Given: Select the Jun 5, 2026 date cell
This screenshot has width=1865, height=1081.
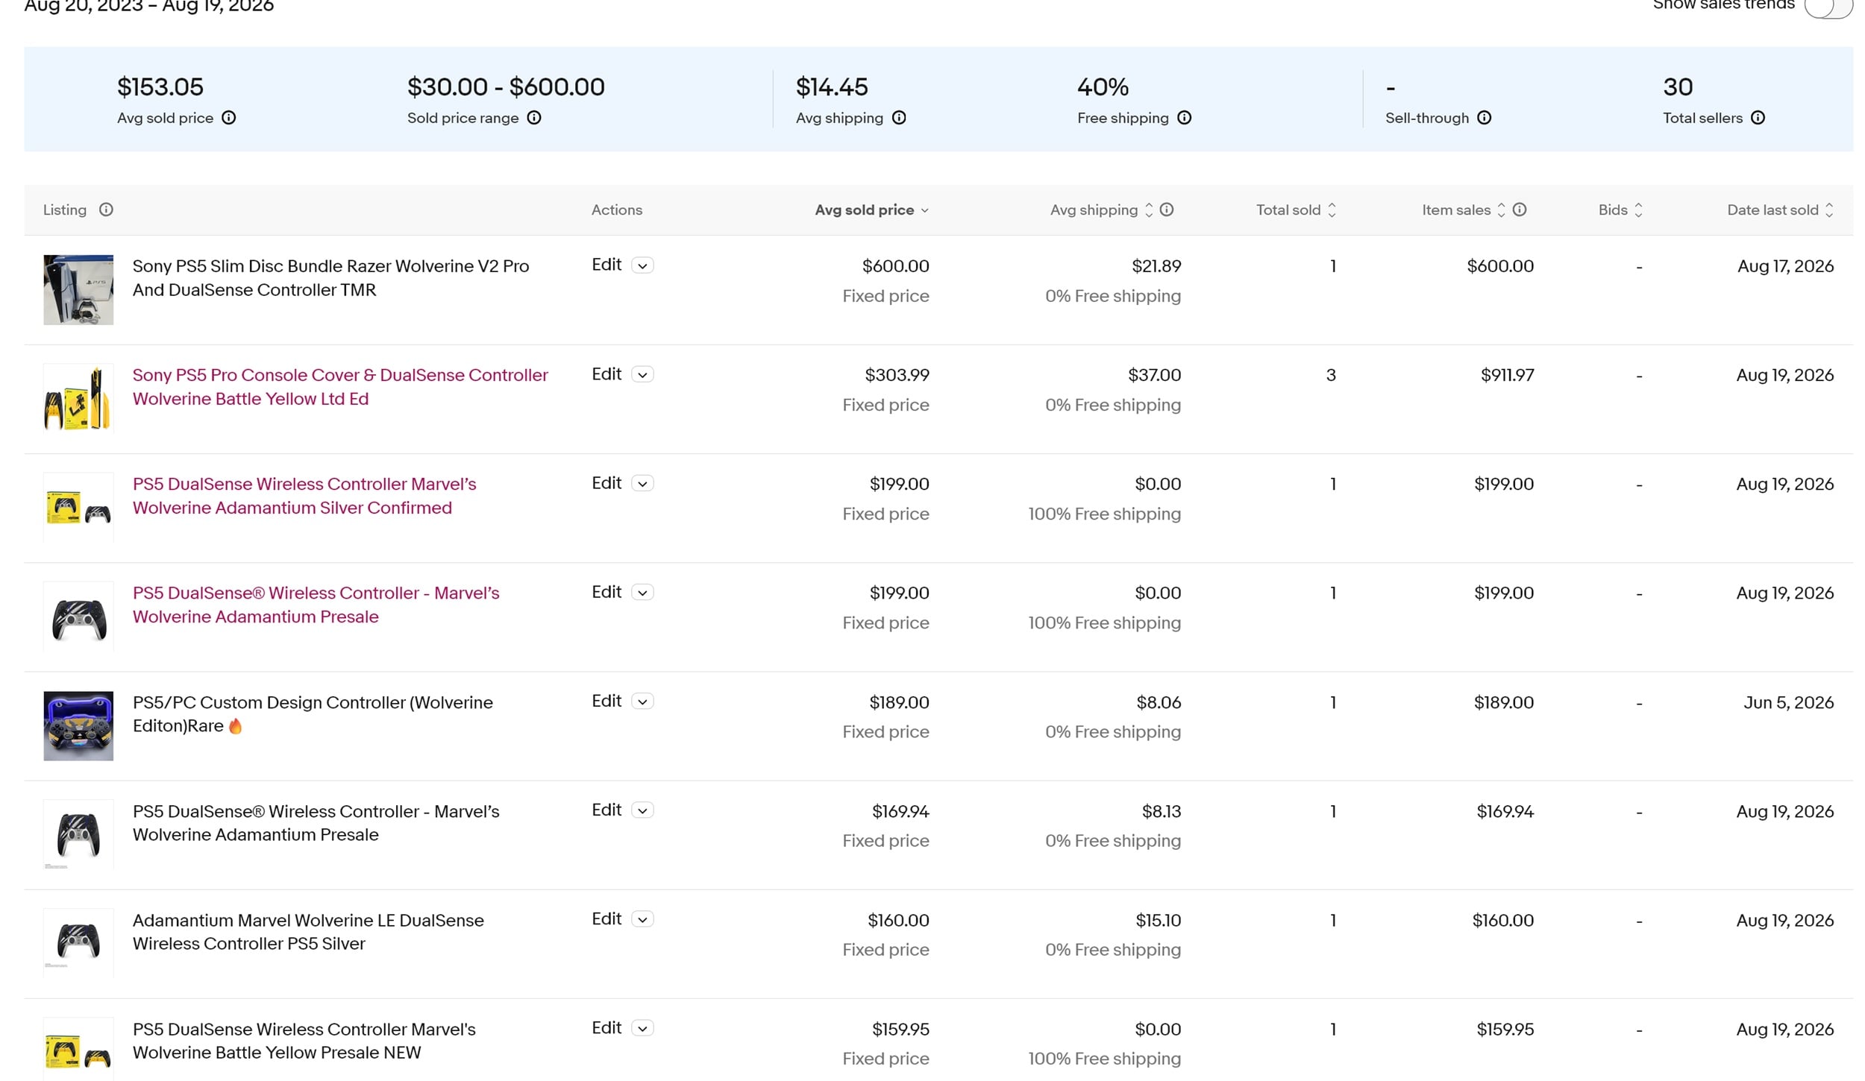Looking at the screenshot, I should pyautogui.click(x=1788, y=702).
